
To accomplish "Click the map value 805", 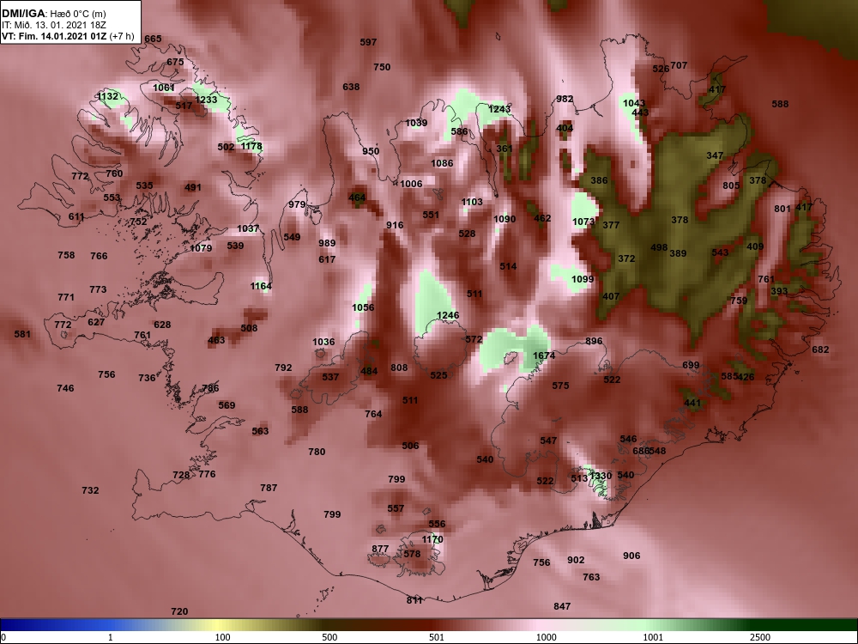I will pos(731,185).
